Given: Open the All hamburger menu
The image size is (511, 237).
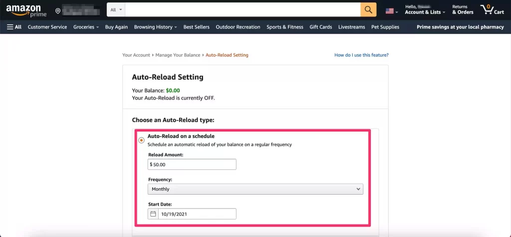Looking at the screenshot, I should tap(14, 27).
